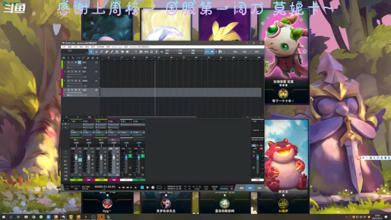Select the Bend tool
391x220 pixels.
pyautogui.click(x=122, y=52)
